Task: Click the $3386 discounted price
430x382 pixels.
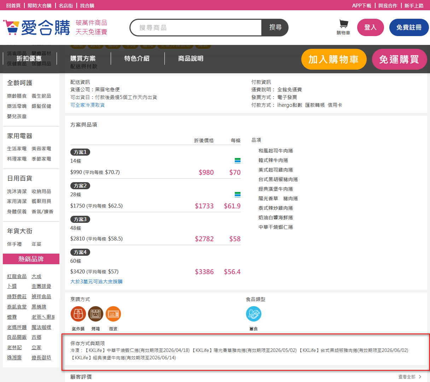Action: 204,272
